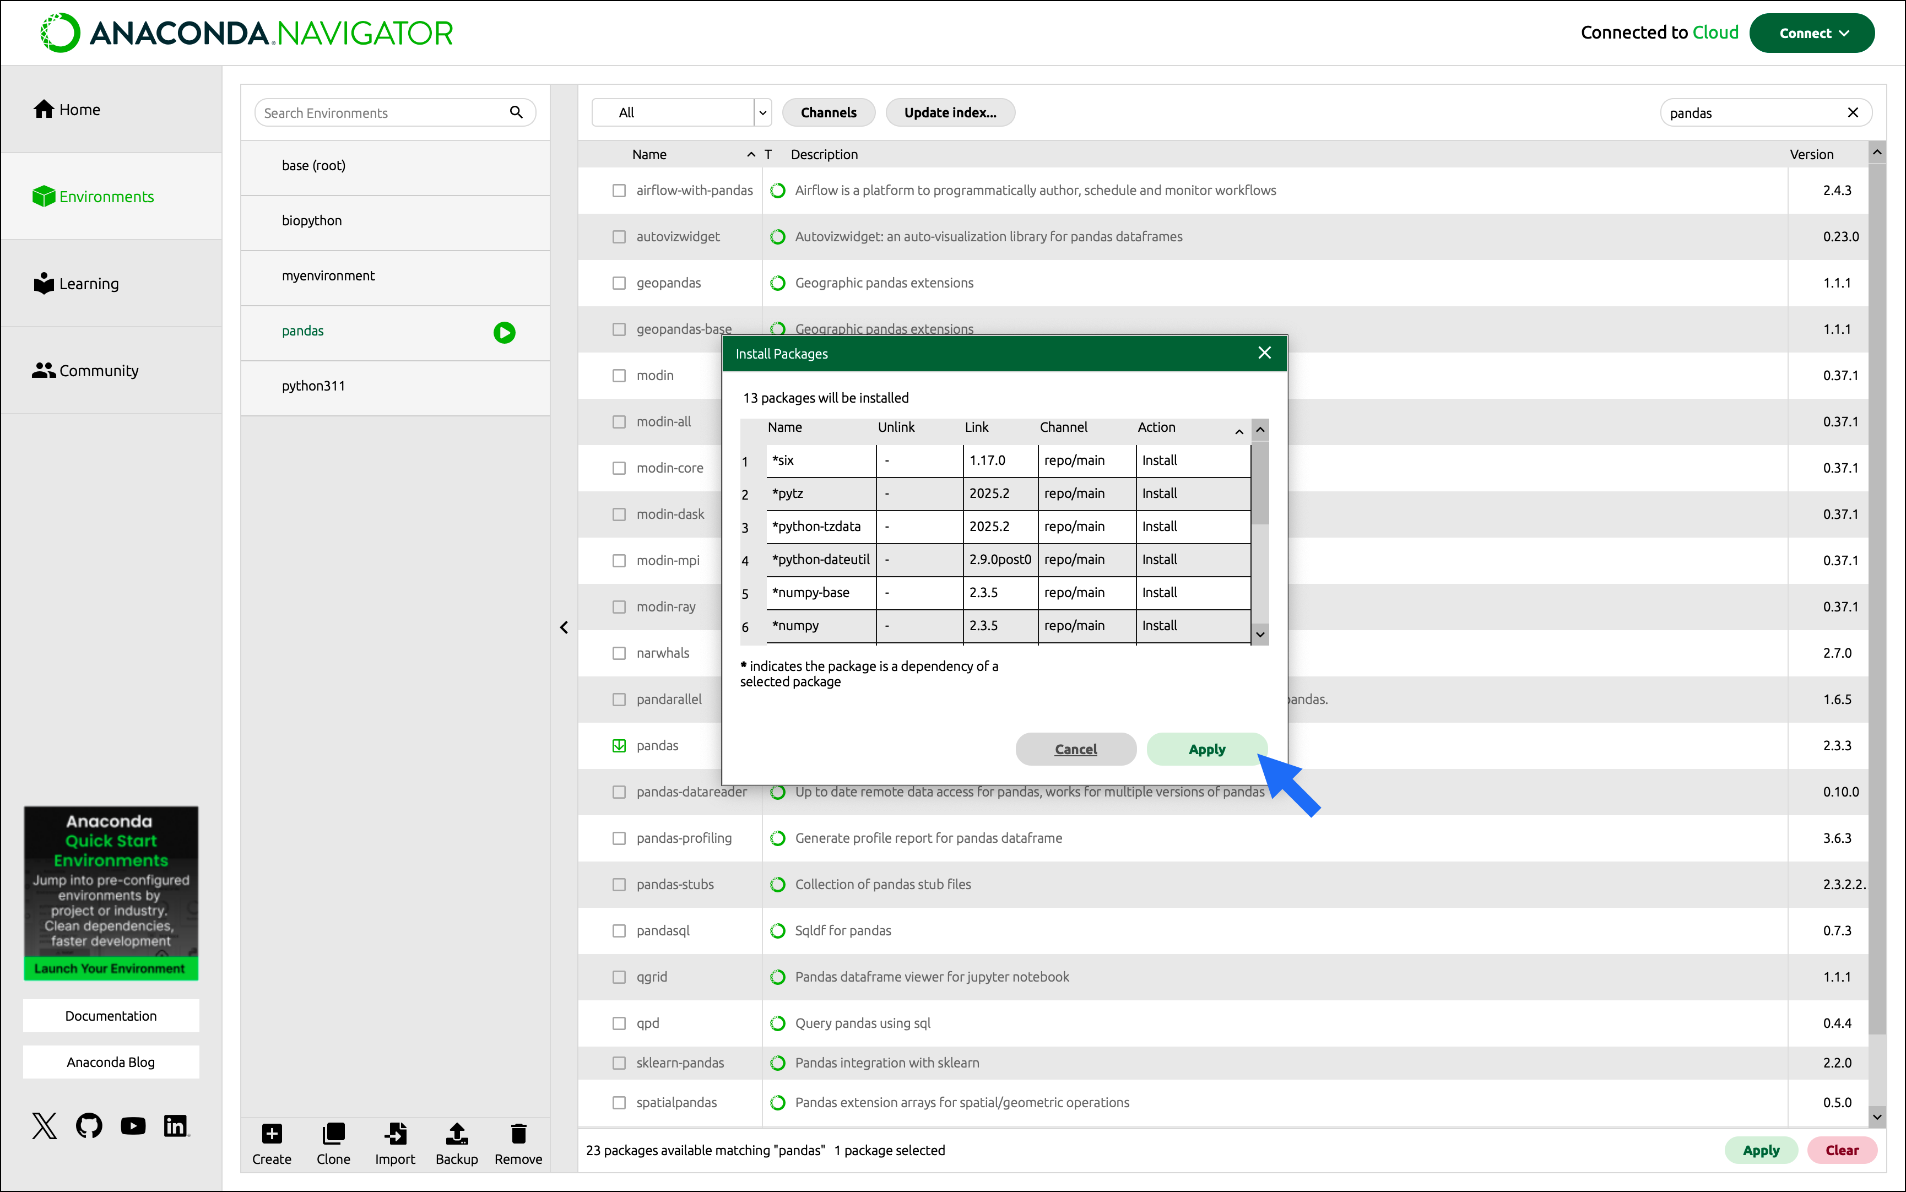Check the geopandas package checkbox
Screen dimensions: 1906x1192
(x=619, y=283)
